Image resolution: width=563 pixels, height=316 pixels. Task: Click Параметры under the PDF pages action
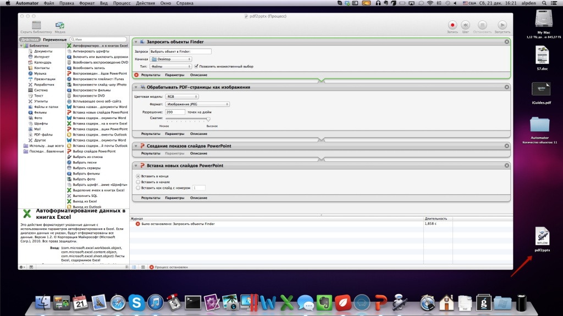pos(175,133)
